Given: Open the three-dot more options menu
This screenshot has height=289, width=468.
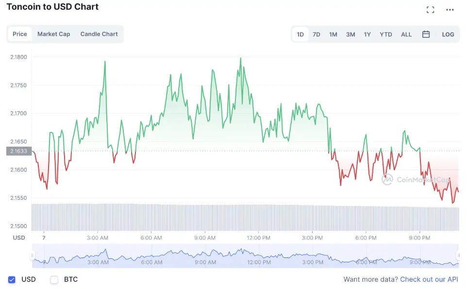Looking at the screenshot, I should point(450,10).
